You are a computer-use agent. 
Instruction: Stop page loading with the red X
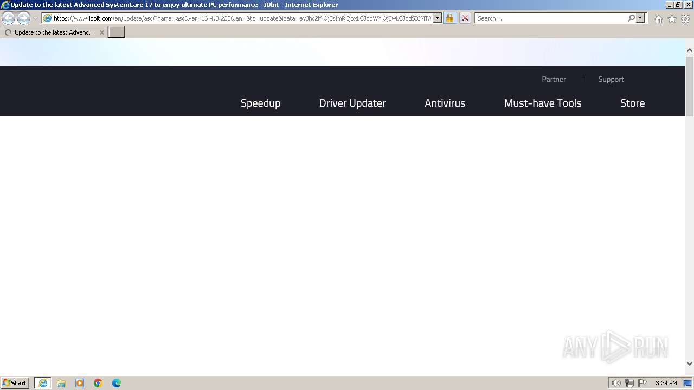click(465, 18)
